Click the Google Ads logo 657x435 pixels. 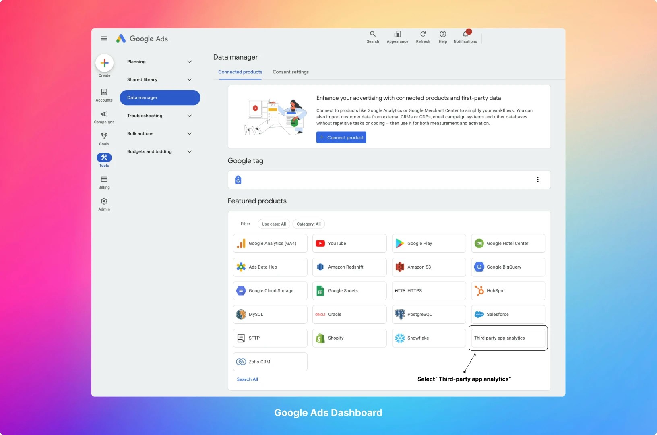coord(142,39)
